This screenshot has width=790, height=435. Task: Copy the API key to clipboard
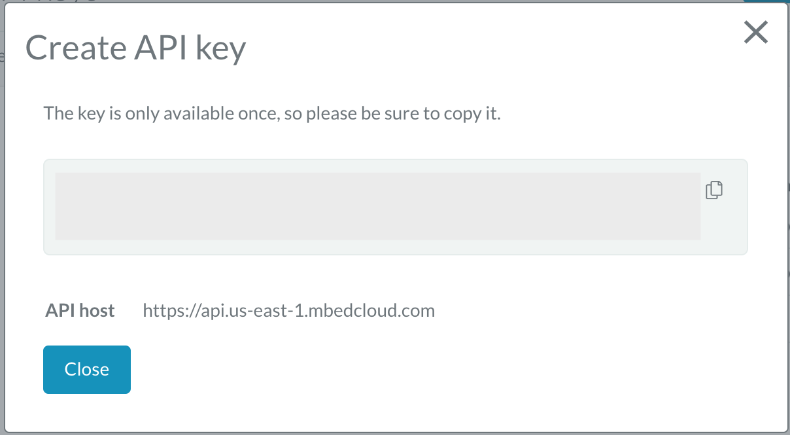click(x=714, y=190)
